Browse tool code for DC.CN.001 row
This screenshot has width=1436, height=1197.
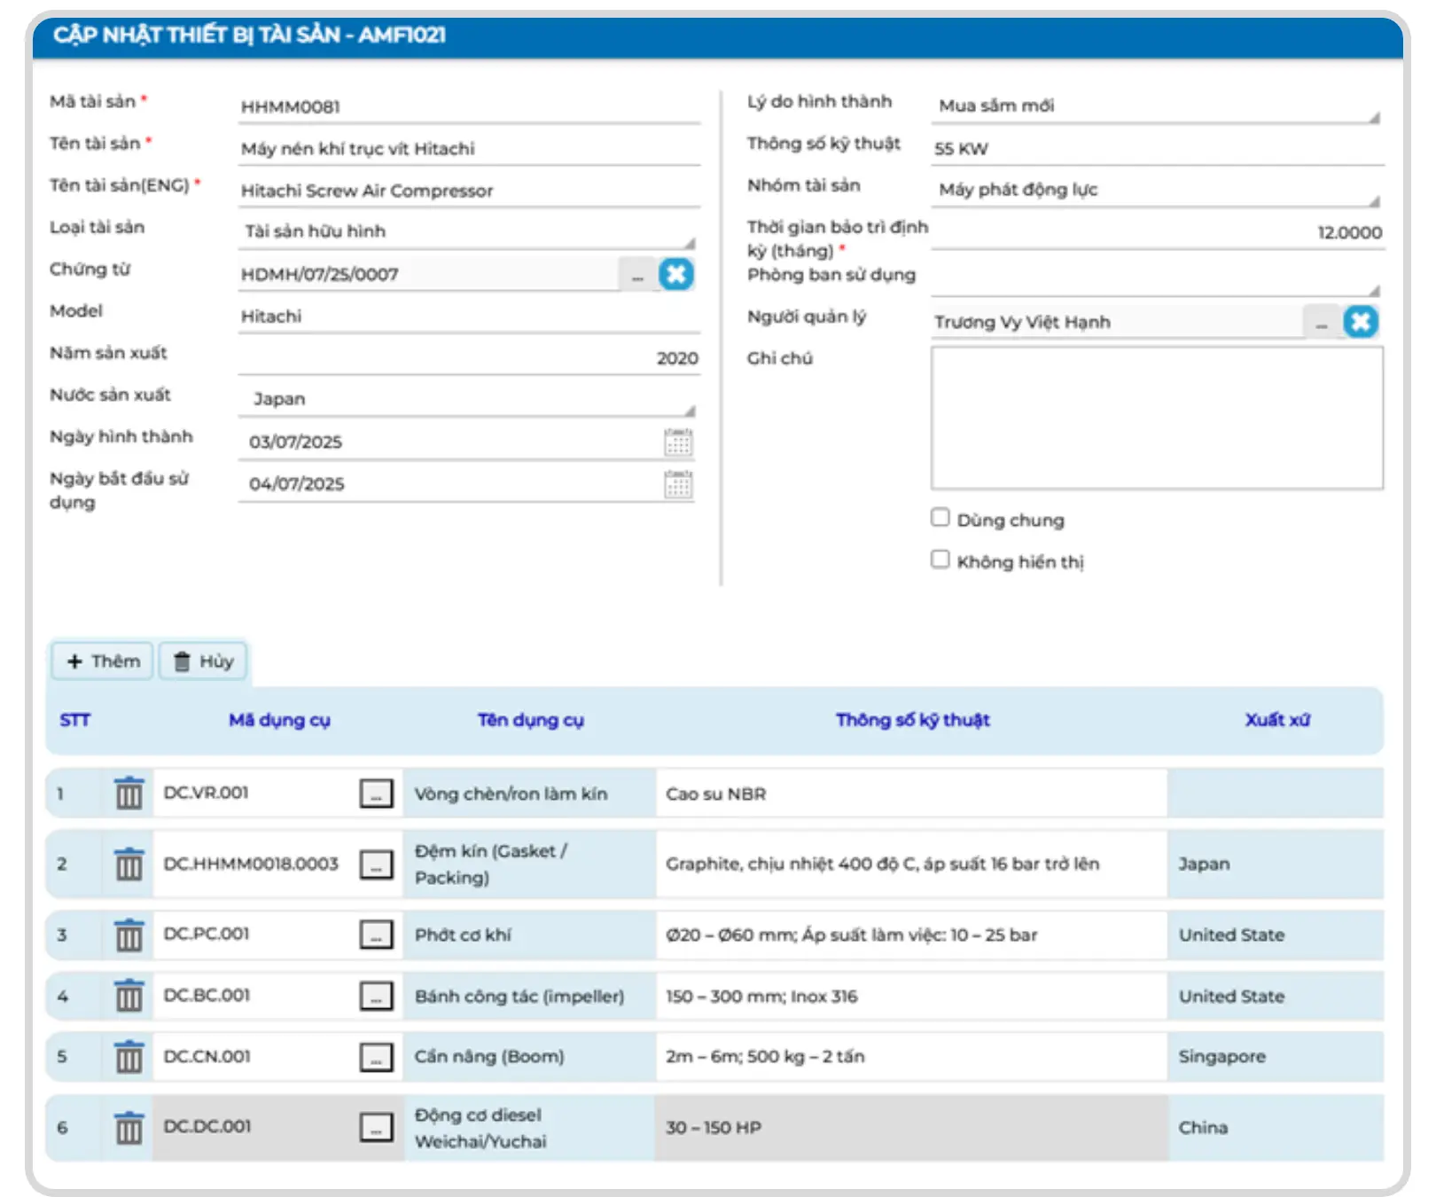point(376,1057)
